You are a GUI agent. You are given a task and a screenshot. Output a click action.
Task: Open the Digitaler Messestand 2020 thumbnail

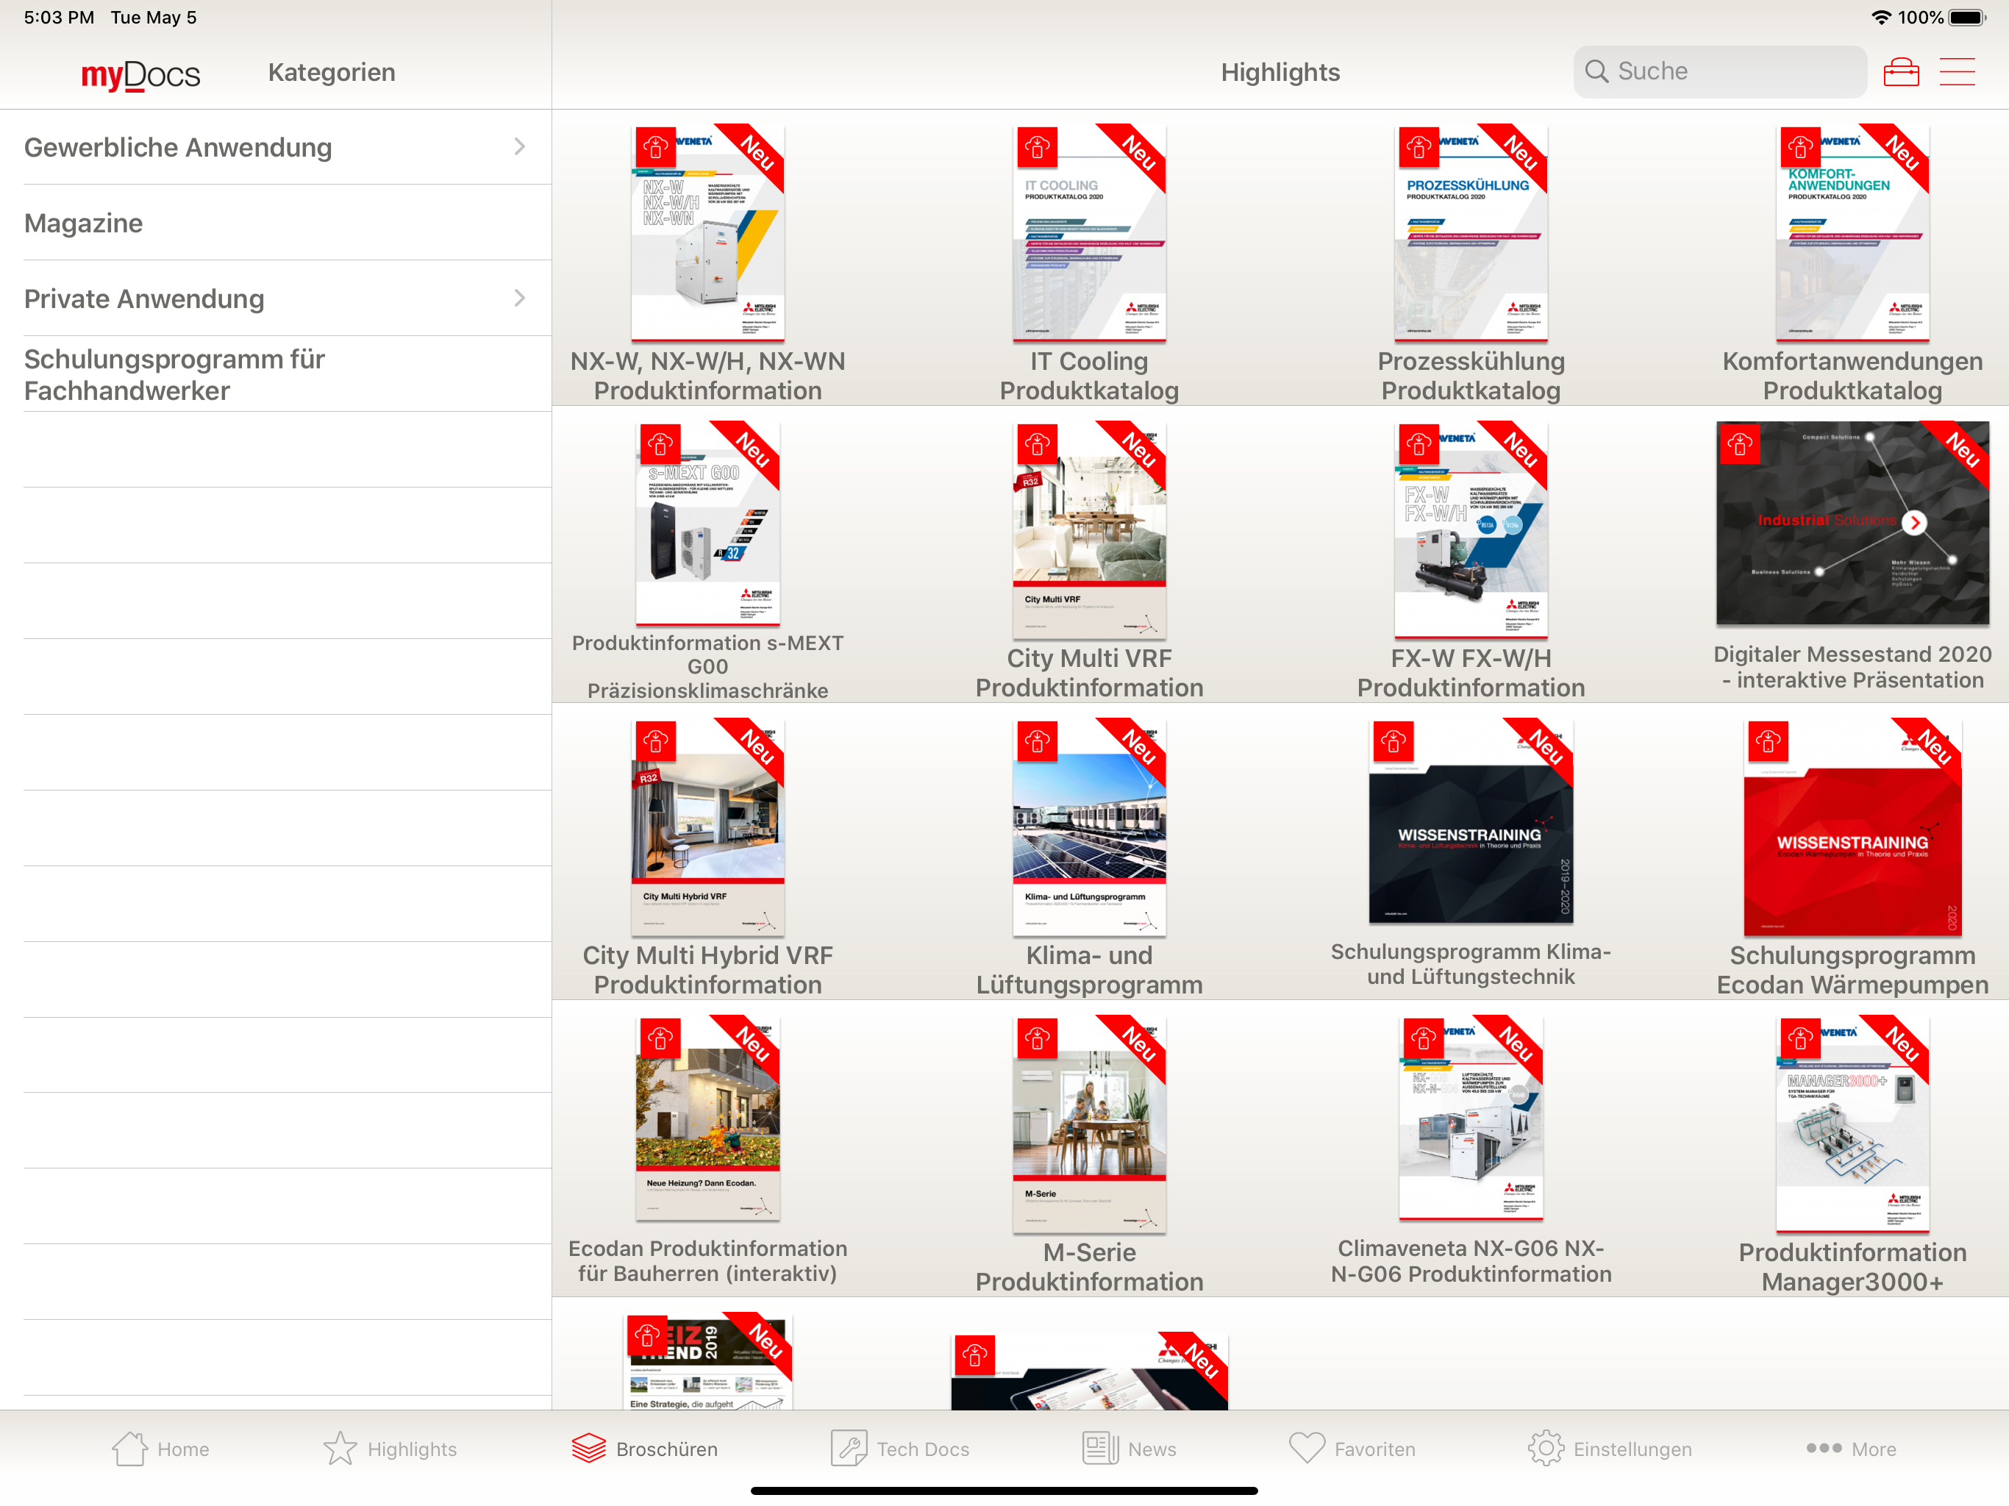tap(1852, 522)
